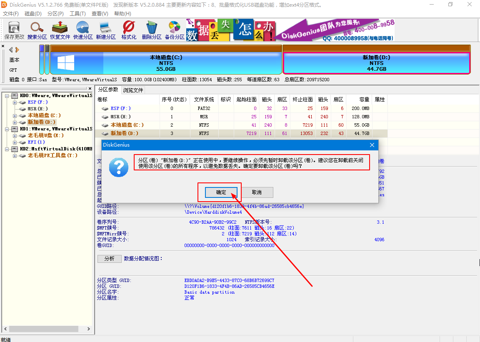Screen dimensions: 480x342
Task: Launch the 恢复文件 file recovery tool
Action: point(60,31)
